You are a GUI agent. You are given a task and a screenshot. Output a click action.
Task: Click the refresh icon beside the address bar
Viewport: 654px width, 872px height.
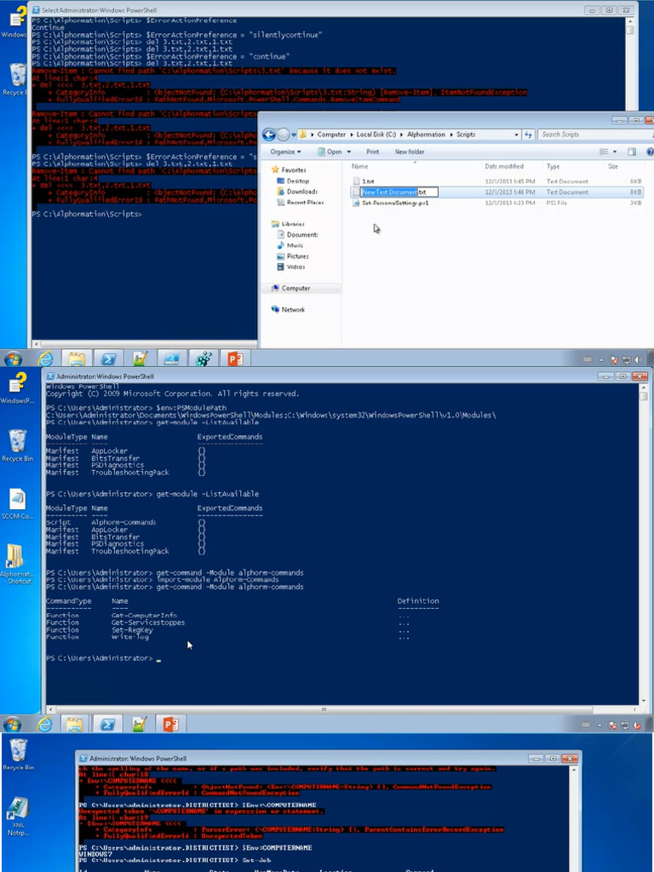529,135
